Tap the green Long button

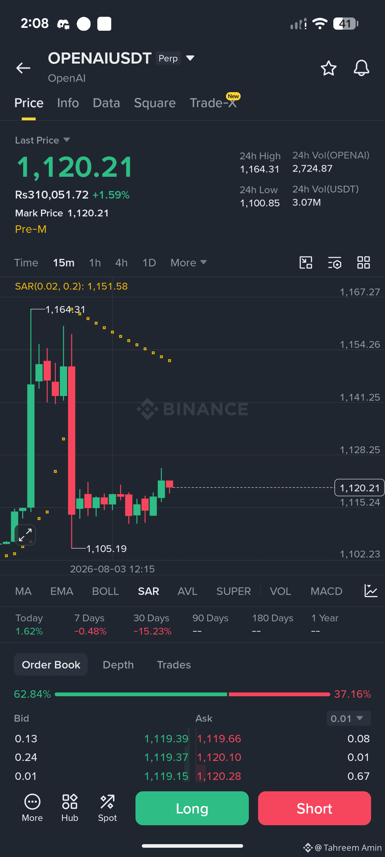(192, 808)
